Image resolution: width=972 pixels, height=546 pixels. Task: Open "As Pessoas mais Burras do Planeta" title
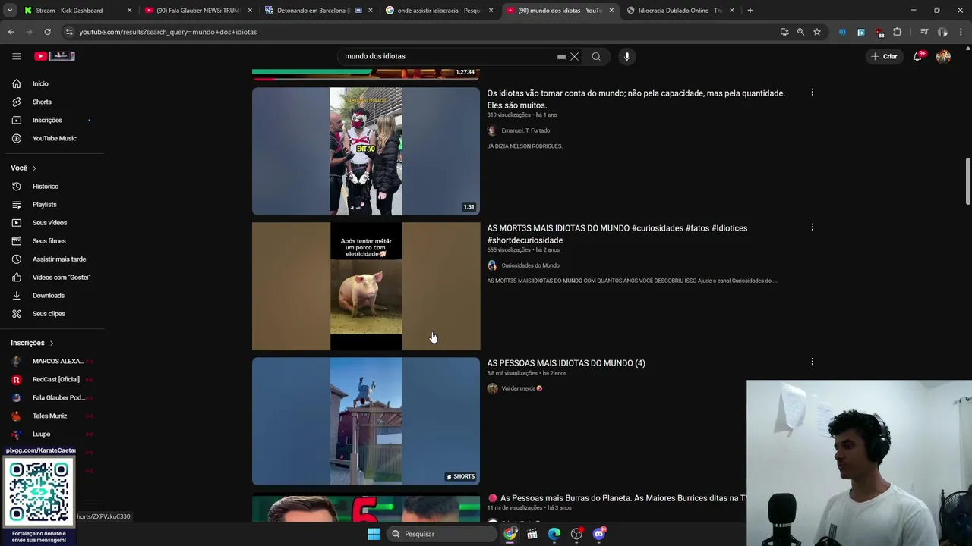(618, 498)
